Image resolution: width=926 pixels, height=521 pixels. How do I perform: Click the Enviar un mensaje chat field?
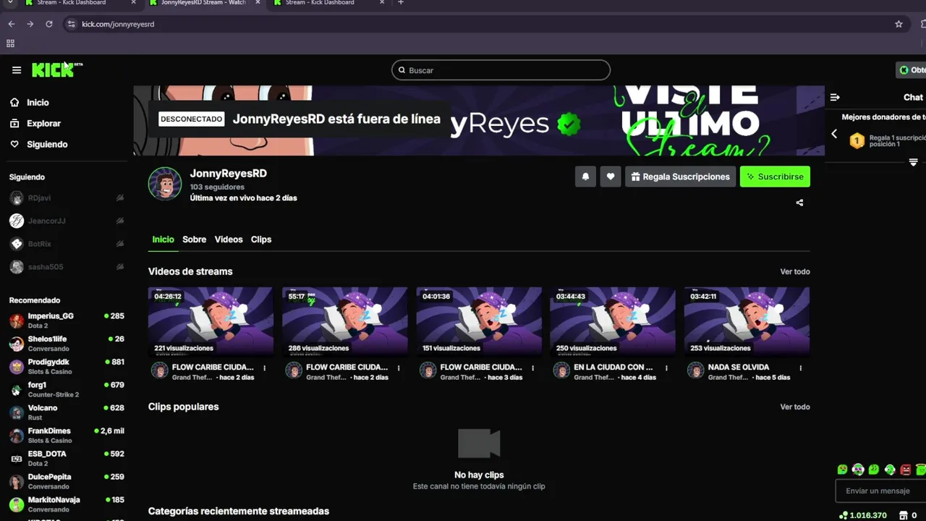881,491
